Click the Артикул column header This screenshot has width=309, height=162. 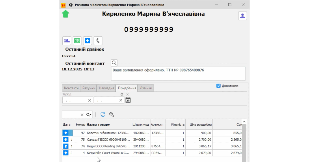point(158,125)
